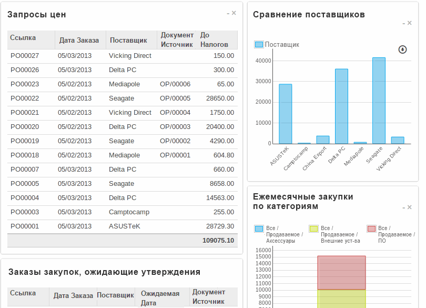Toggle the Поставщик legend swatch
This screenshot has width=426, height=308.
(x=259, y=45)
